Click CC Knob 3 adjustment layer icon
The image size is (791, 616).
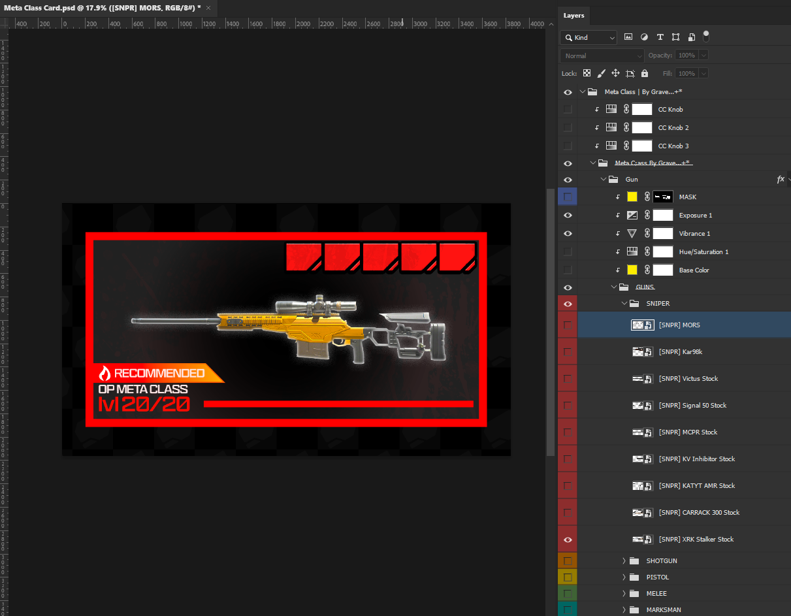pyautogui.click(x=611, y=146)
